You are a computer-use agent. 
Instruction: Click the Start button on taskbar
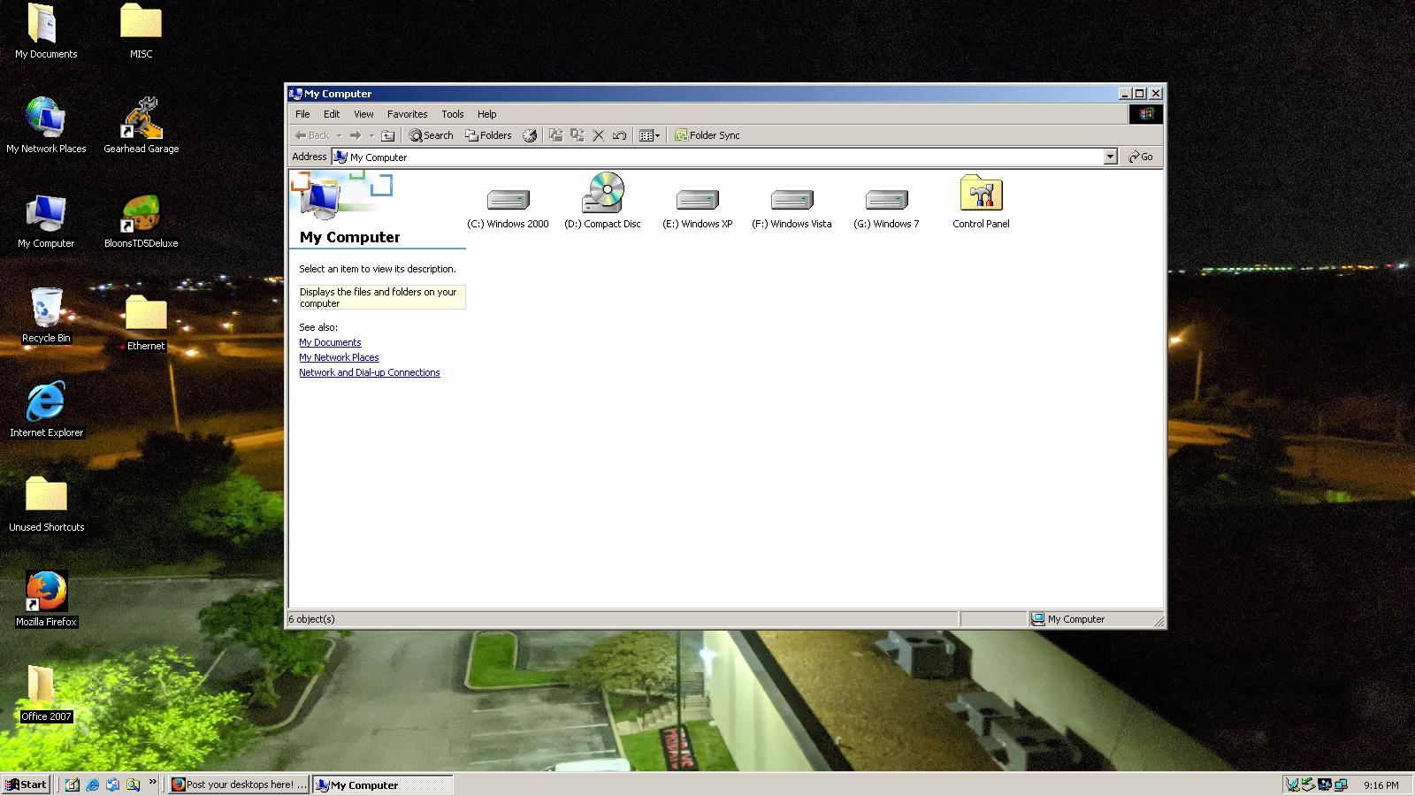[26, 785]
